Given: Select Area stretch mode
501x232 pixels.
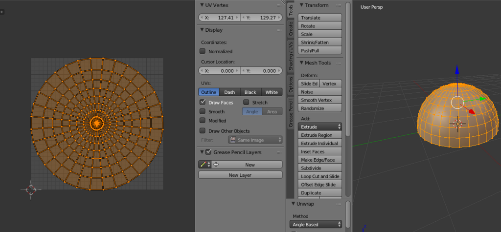Looking at the screenshot, I should click(272, 111).
